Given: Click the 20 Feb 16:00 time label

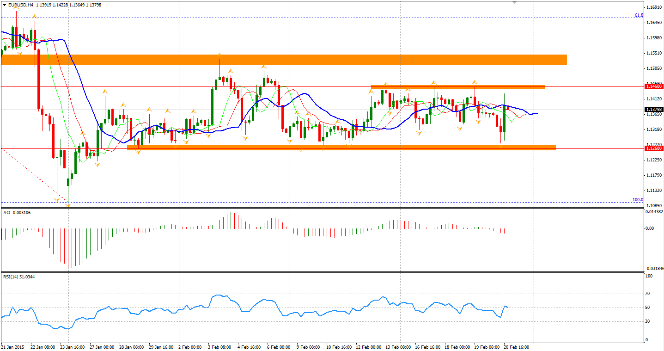Looking at the screenshot, I should 516,346.
